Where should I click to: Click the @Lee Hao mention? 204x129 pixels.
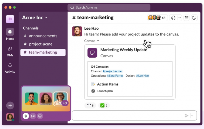(x=142, y=76)
